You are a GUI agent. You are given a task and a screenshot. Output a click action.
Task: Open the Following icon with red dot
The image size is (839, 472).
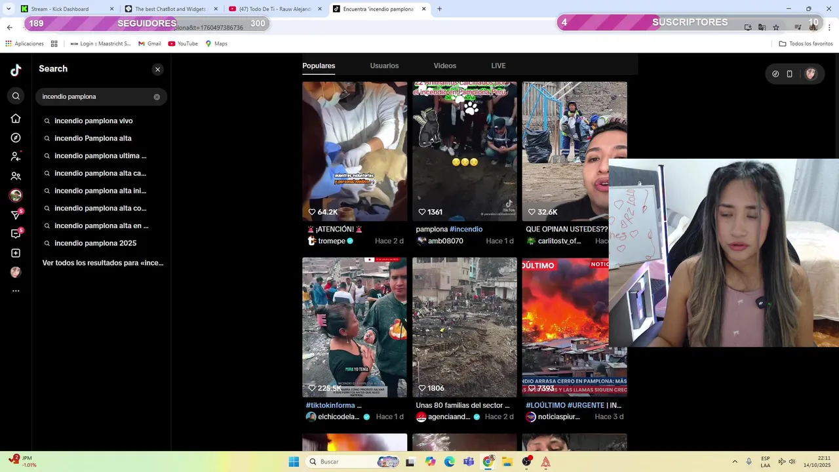[x=16, y=157]
